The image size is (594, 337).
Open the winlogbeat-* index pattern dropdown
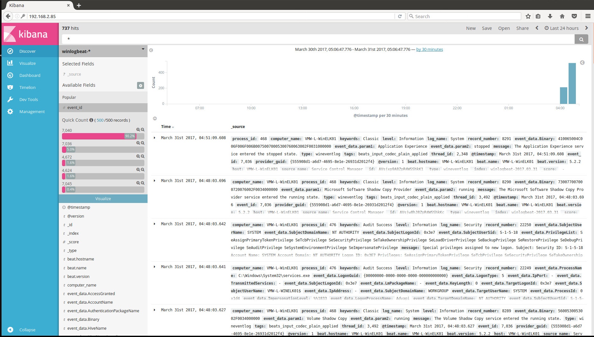(x=143, y=49)
